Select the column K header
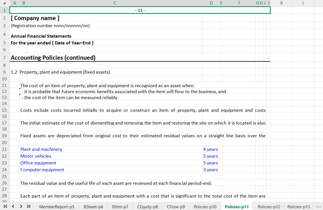 click(281, 3)
